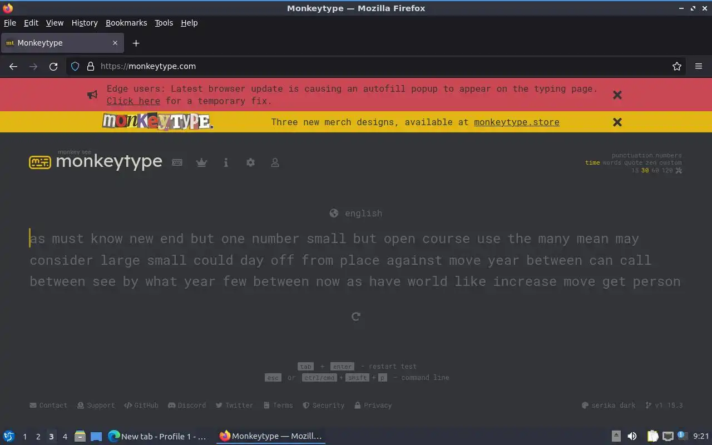
Task: Open the monkeytype.store link
Action: click(x=517, y=122)
